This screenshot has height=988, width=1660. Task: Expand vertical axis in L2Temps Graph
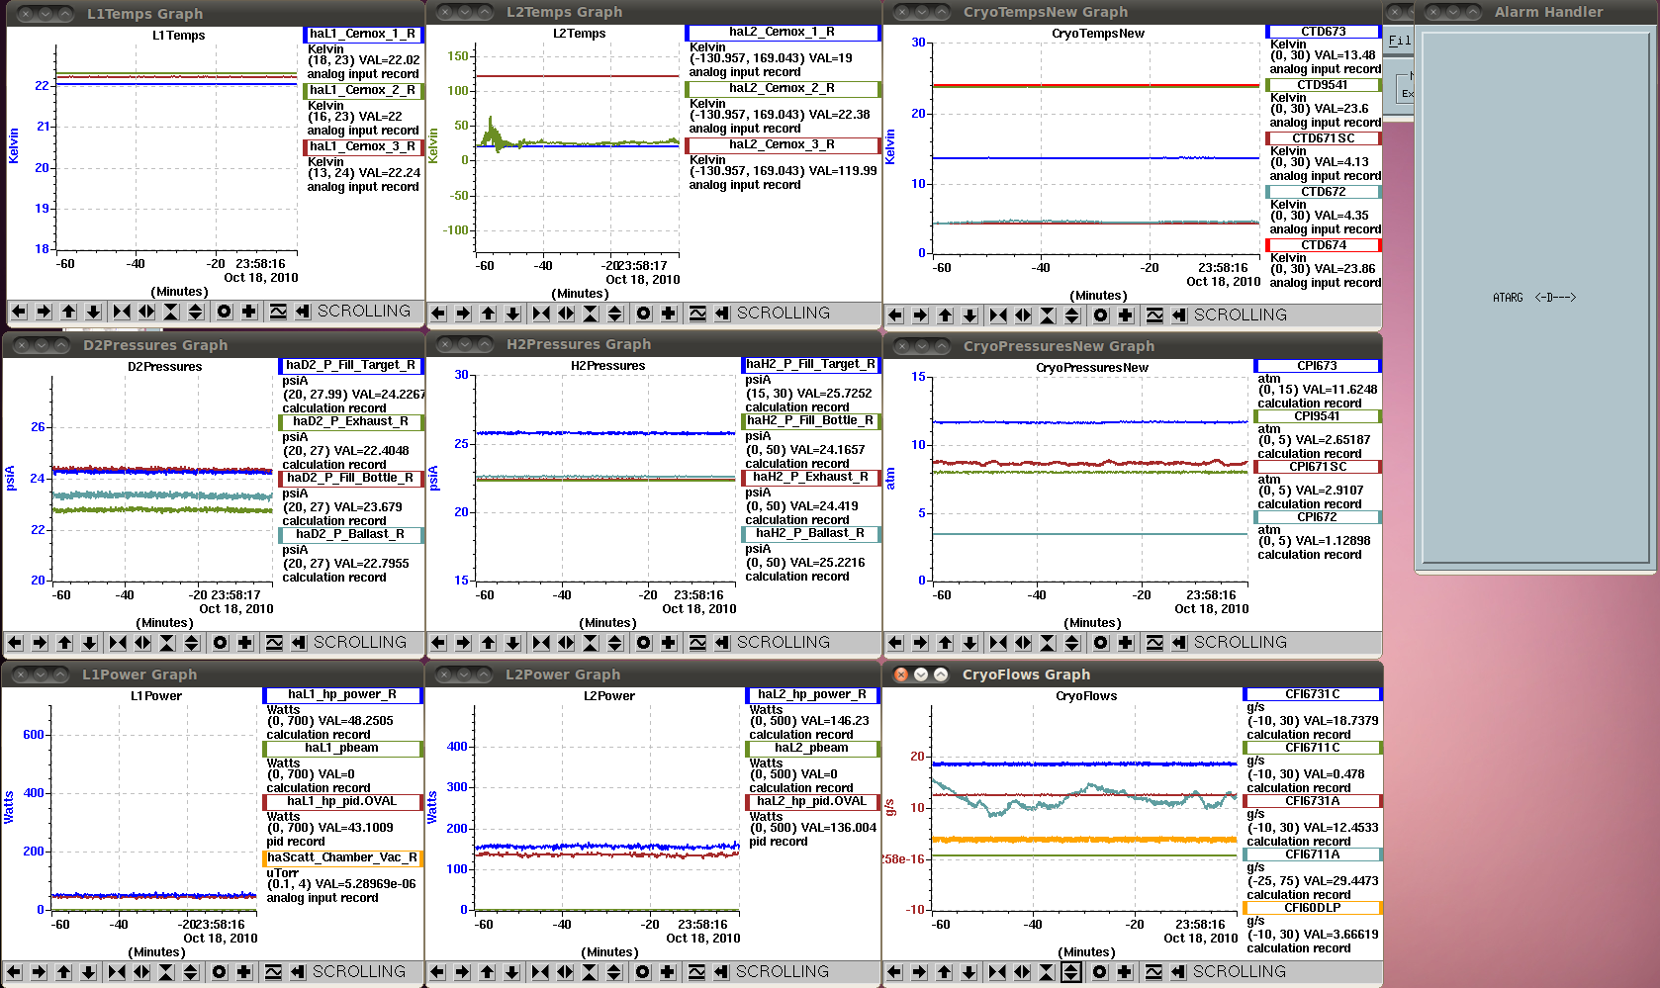pos(615,314)
